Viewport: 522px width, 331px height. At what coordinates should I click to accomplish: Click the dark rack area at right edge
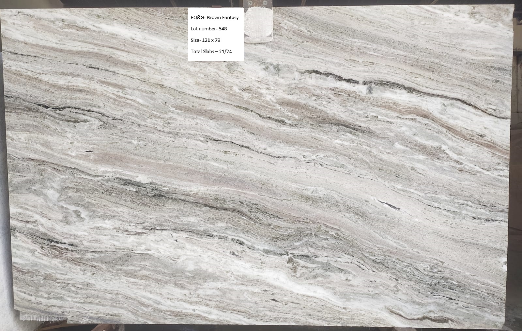[518, 131]
